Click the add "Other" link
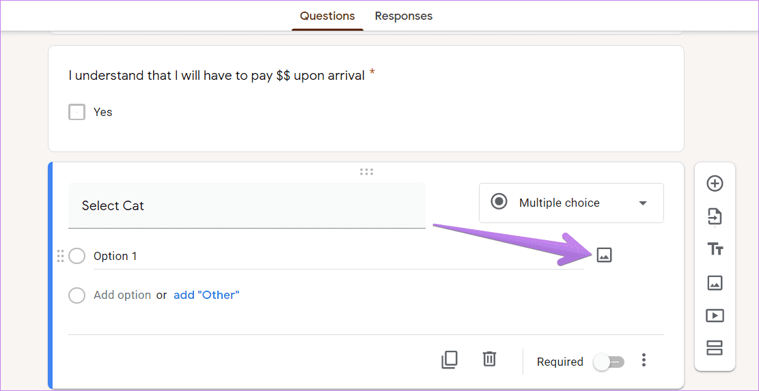Viewport: 759px width, 391px height. tap(207, 295)
